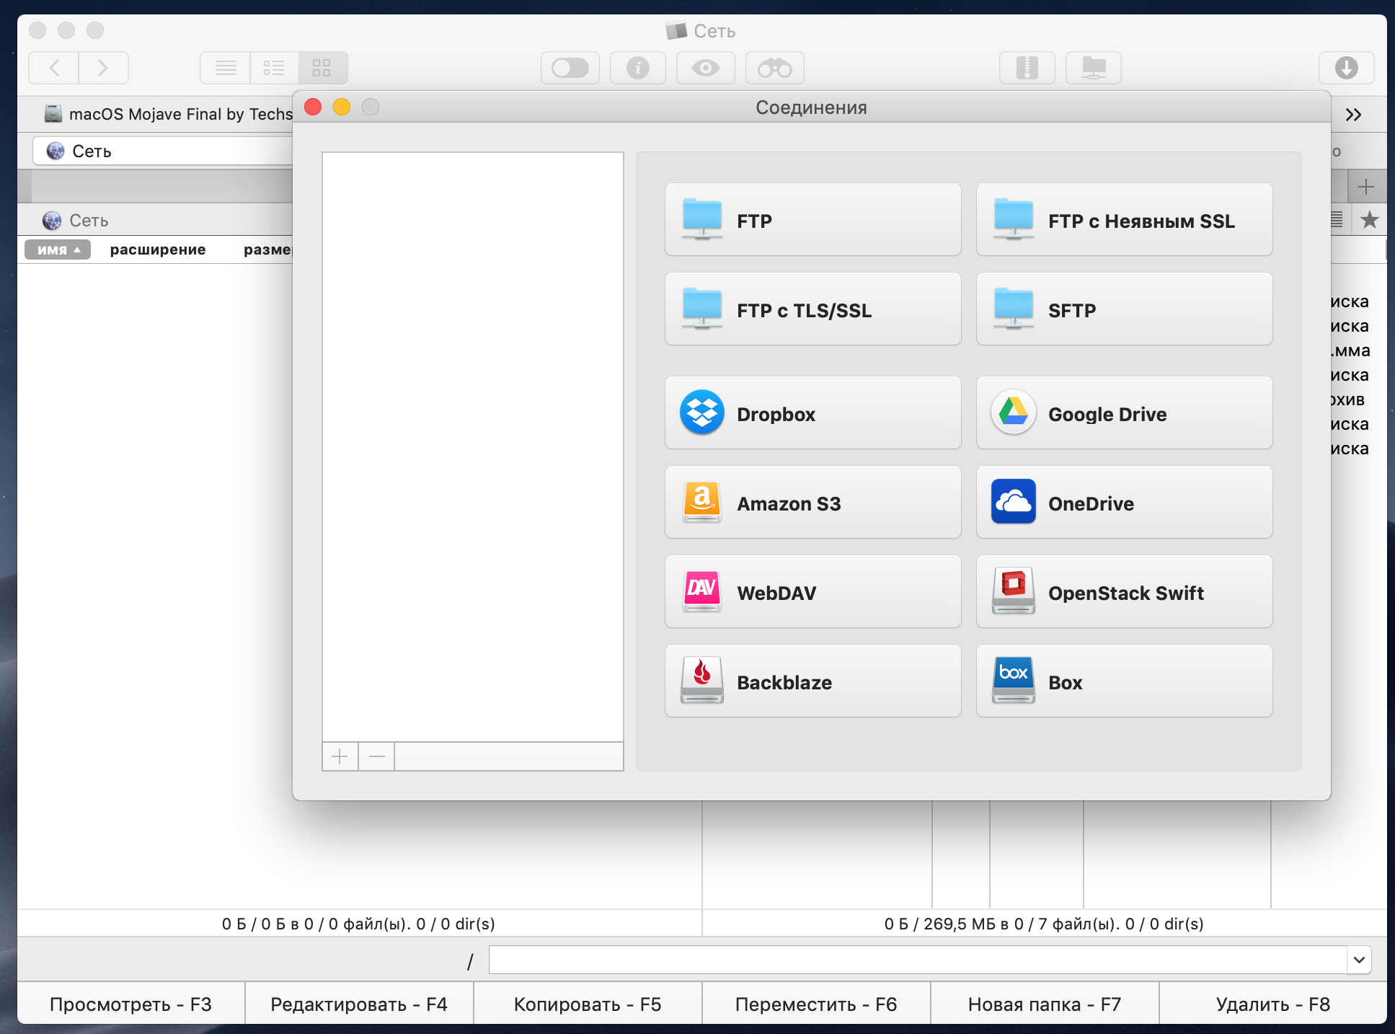The height and width of the screenshot is (1034, 1395).
Task: Click Редактировать - F4 button
Action: click(359, 1004)
